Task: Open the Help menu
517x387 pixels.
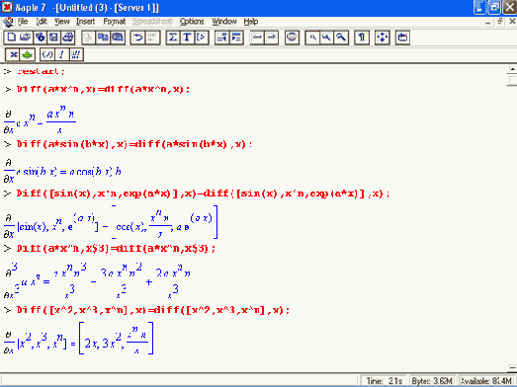Action: pyautogui.click(x=250, y=22)
